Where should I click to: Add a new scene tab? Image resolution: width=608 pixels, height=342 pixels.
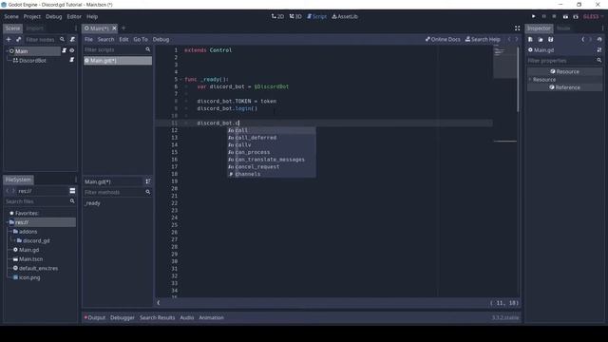pos(123,28)
